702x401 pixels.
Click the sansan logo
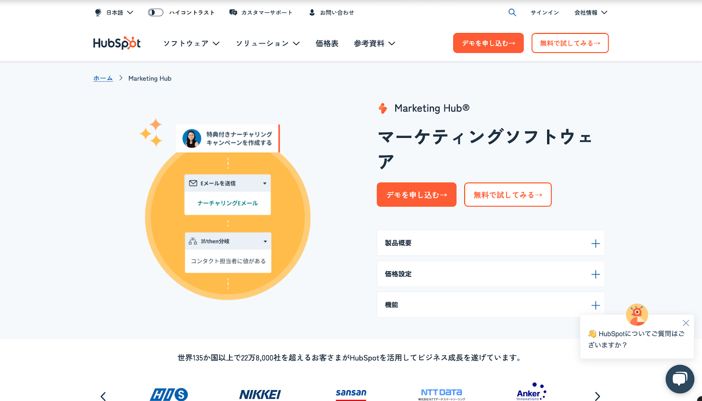pos(351,394)
